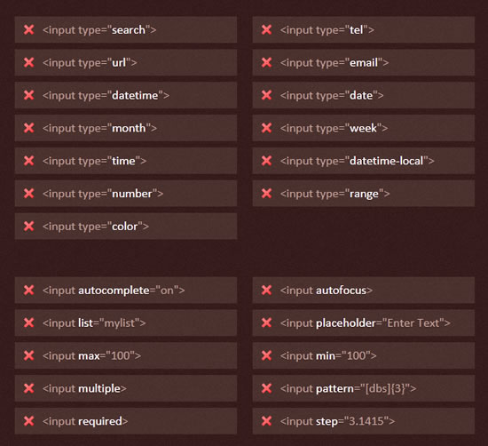The image size is (488, 446).
Task: Choose the input autofocus row
Action: point(364,291)
